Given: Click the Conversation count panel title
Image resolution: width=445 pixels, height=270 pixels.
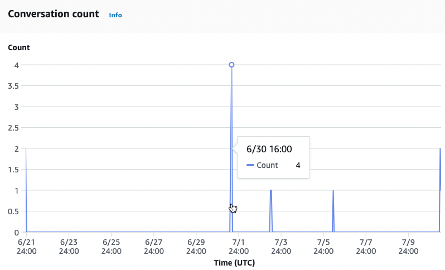Looking at the screenshot, I should click(54, 14).
